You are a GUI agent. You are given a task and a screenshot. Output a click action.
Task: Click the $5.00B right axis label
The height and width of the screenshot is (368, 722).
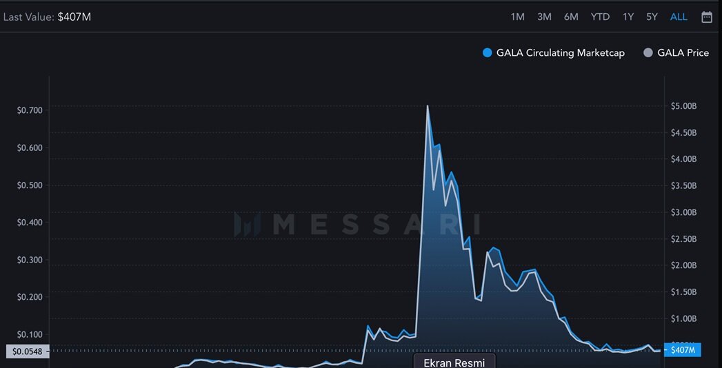coord(683,106)
